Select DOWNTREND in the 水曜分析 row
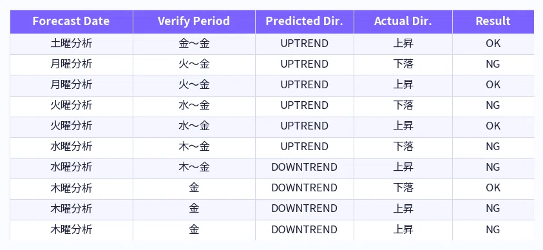This screenshot has width=543, height=250. click(305, 168)
